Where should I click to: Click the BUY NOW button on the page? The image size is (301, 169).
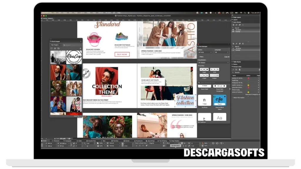click(122, 54)
